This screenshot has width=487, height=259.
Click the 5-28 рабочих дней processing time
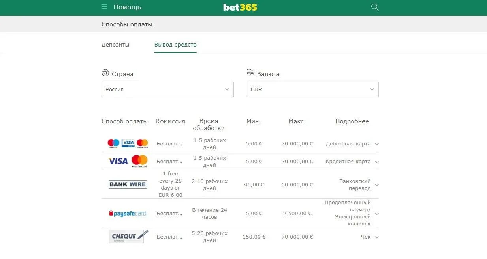tap(210, 237)
